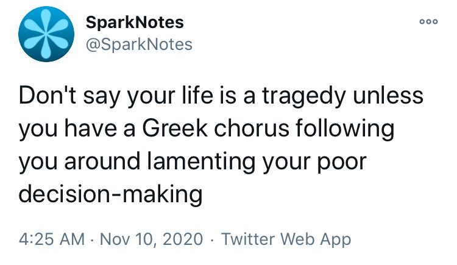Image resolution: width=457 pixels, height=265 pixels.
Task: Open the @SparkNotes handle link
Action: click(x=139, y=44)
